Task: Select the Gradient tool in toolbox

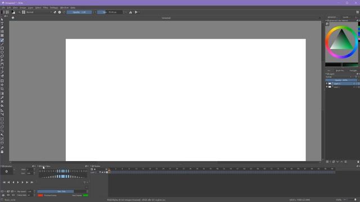Action: (x=2, y=94)
